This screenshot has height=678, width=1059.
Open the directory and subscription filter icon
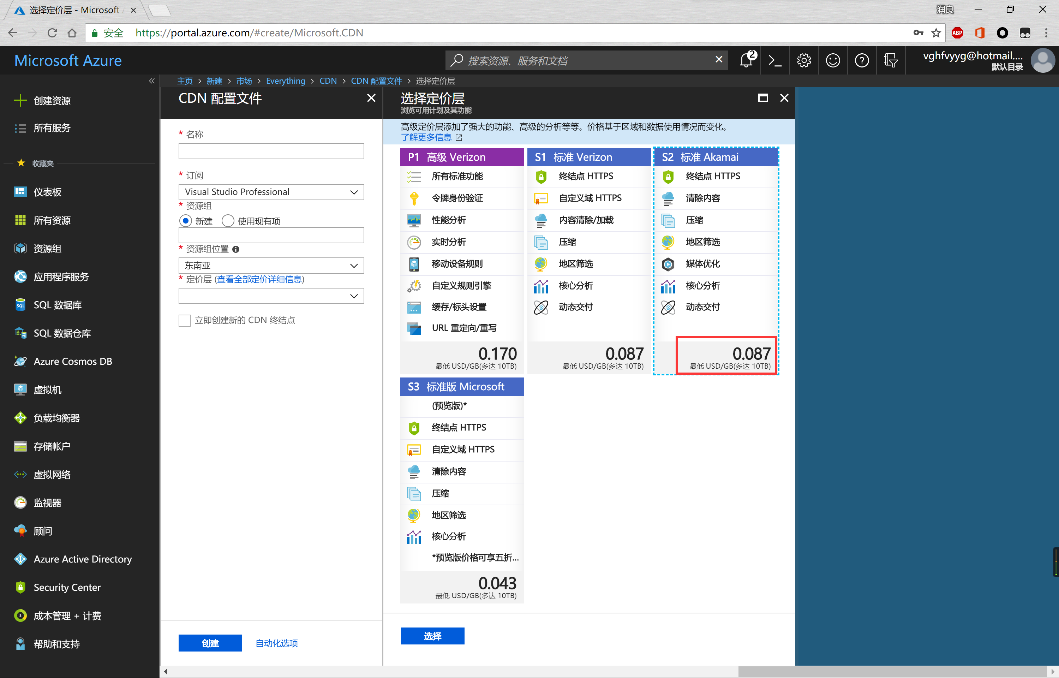(891, 60)
